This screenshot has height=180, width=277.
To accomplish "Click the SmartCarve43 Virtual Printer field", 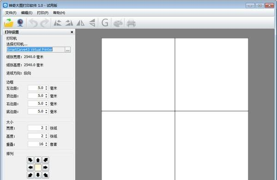I will [36, 50].
